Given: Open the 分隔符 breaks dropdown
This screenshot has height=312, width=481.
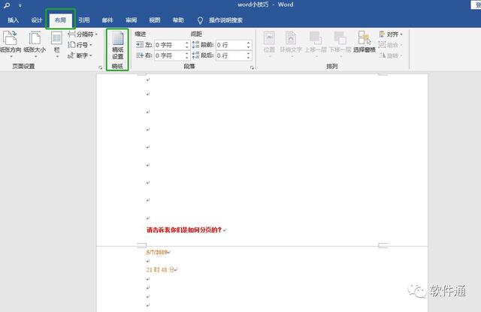Looking at the screenshot, I should [83, 34].
